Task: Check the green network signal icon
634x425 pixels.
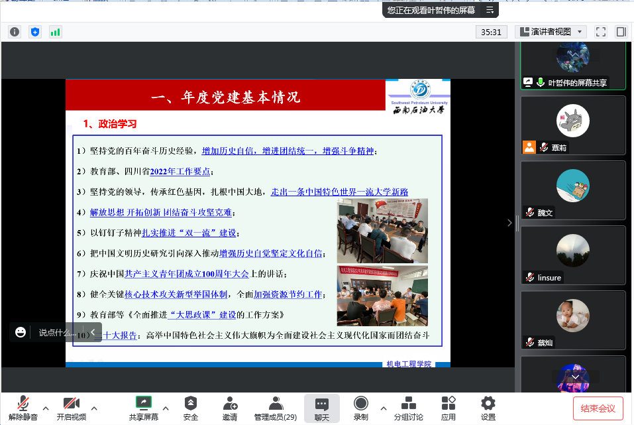Action: tap(55, 32)
